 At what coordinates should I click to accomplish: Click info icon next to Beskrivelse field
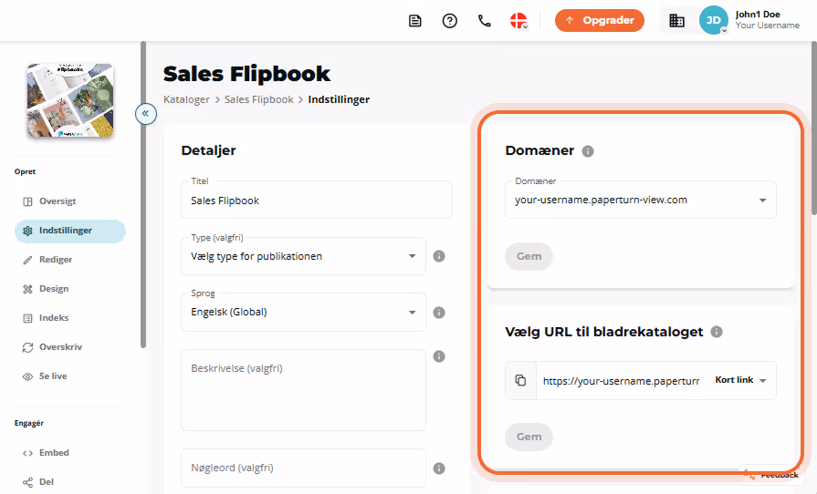(x=439, y=356)
